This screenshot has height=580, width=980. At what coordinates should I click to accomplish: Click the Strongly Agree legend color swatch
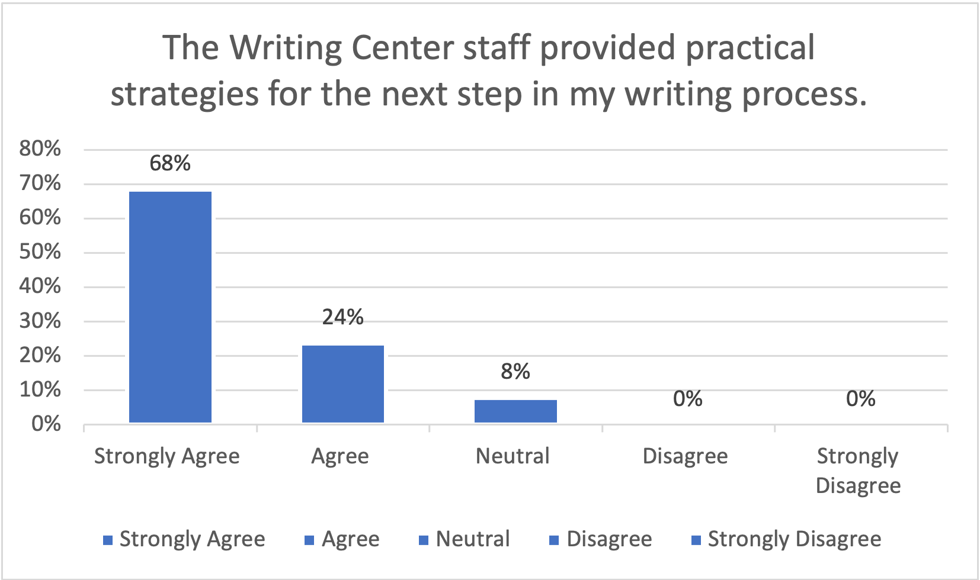click(108, 540)
